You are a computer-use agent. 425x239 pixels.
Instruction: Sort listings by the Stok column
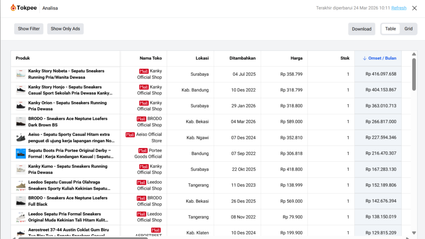tap(345, 58)
